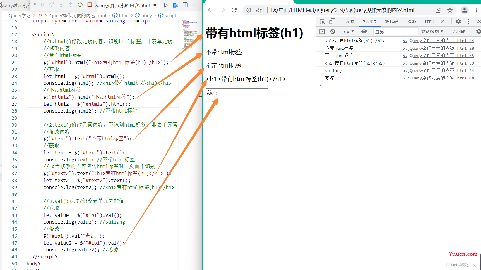This screenshot has height=270, width=481.
Task: Click line number 27 in the gutter
Action: click(14, 104)
